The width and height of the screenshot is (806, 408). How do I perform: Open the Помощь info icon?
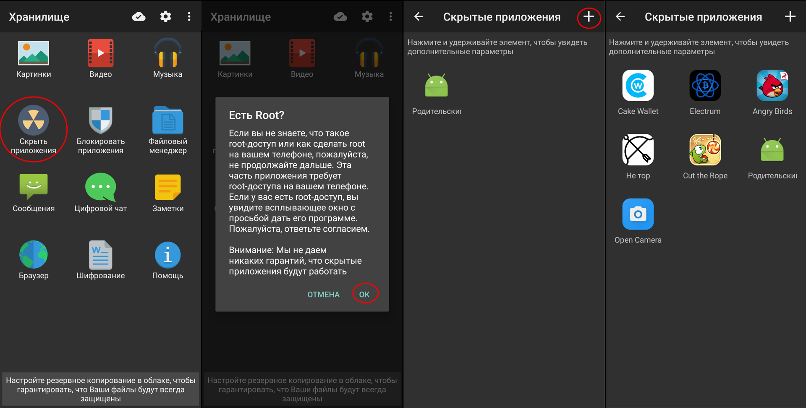pos(168,254)
